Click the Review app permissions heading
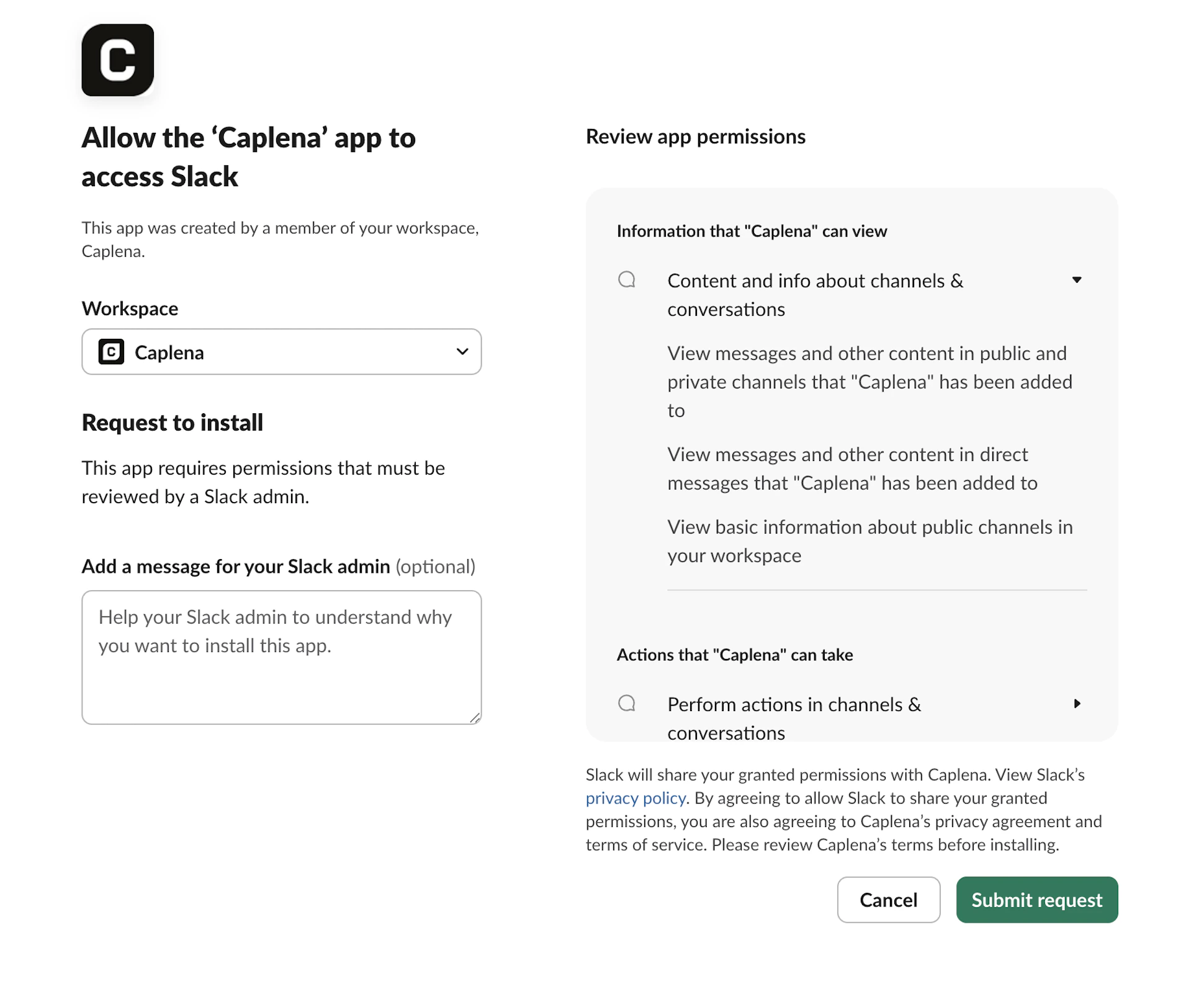The width and height of the screenshot is (1204, 994). click(x=696, y=137)
